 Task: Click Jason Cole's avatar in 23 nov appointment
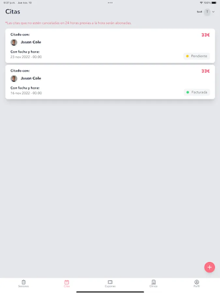click(x=14, y=42)
